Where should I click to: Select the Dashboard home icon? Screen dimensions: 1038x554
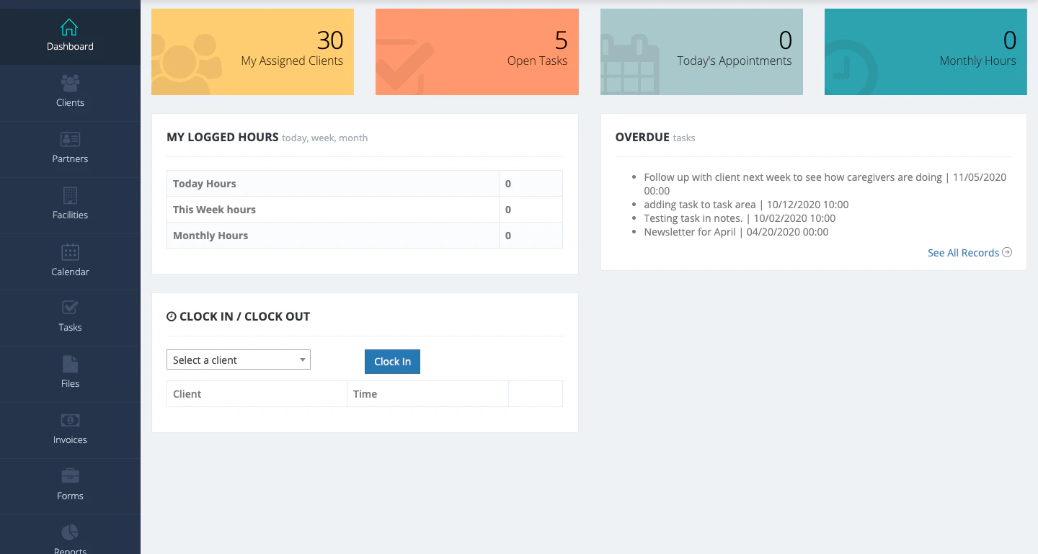coord(70,27)
